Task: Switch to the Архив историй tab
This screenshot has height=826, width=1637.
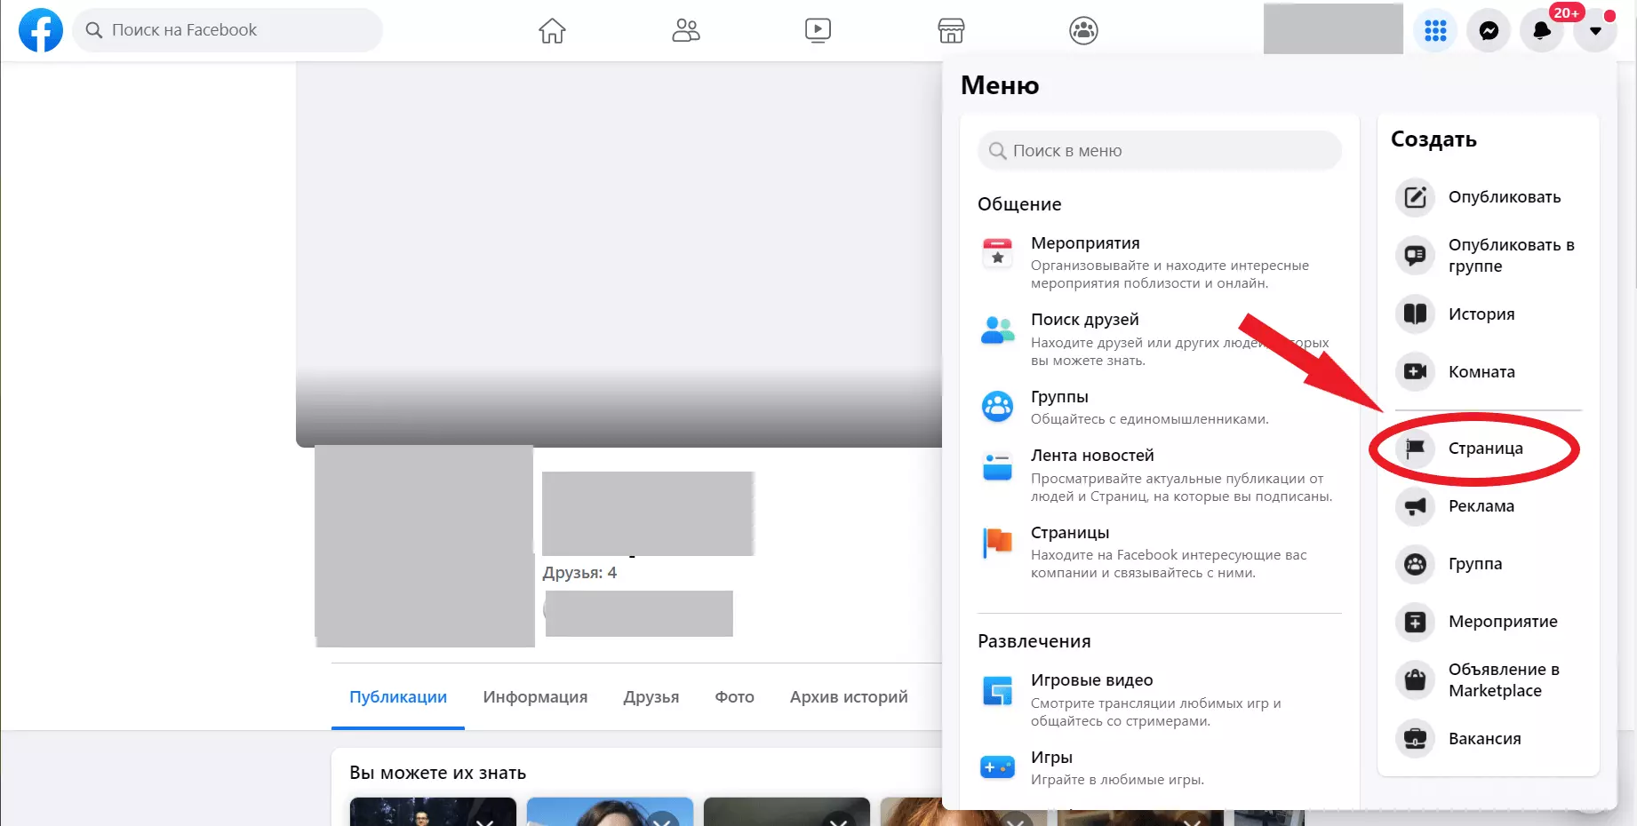Action: 849,696
